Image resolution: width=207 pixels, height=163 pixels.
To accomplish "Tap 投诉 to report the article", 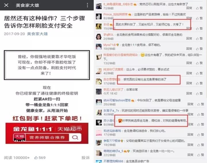I will point(86,158).
